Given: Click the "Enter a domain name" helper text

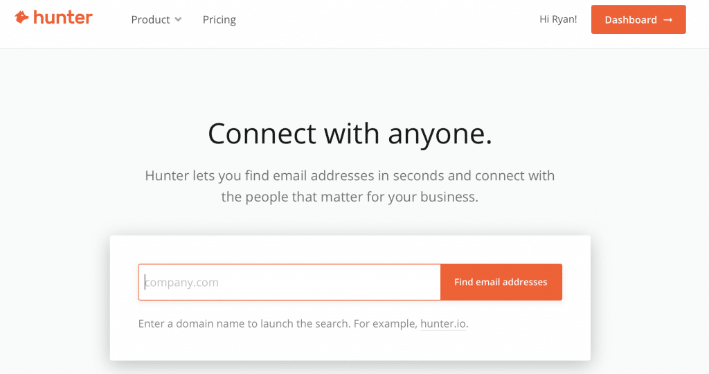Looking at the screenshot, I should click(x=244, y=324).
